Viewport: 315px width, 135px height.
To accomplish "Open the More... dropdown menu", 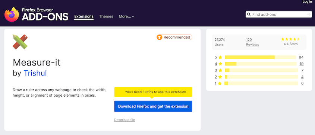I will tap(127, 16).
